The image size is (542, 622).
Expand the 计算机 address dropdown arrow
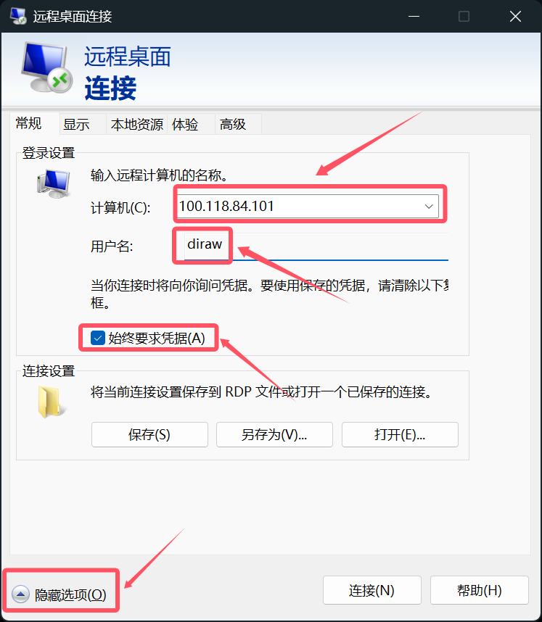click(429, 207)
